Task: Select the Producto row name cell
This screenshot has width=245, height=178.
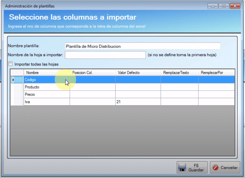Action: click(x=47, y=87)
